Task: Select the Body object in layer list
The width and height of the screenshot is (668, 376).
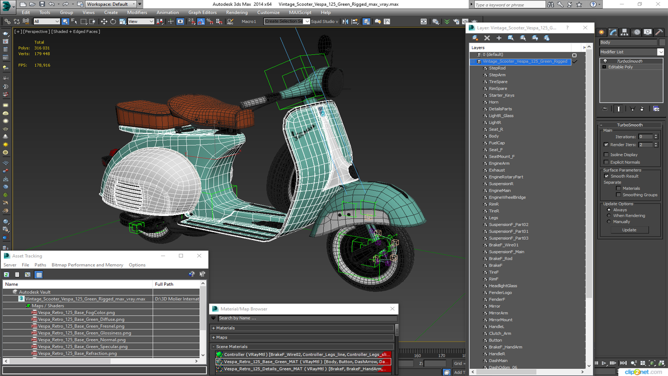Action: [x=493, y=136]
